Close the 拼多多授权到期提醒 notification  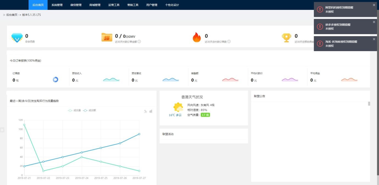point(374,22)
